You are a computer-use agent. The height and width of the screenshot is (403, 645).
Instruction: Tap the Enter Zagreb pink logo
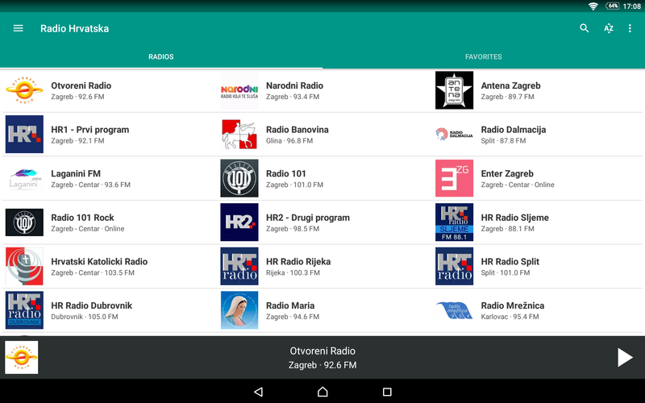[454, 178]
